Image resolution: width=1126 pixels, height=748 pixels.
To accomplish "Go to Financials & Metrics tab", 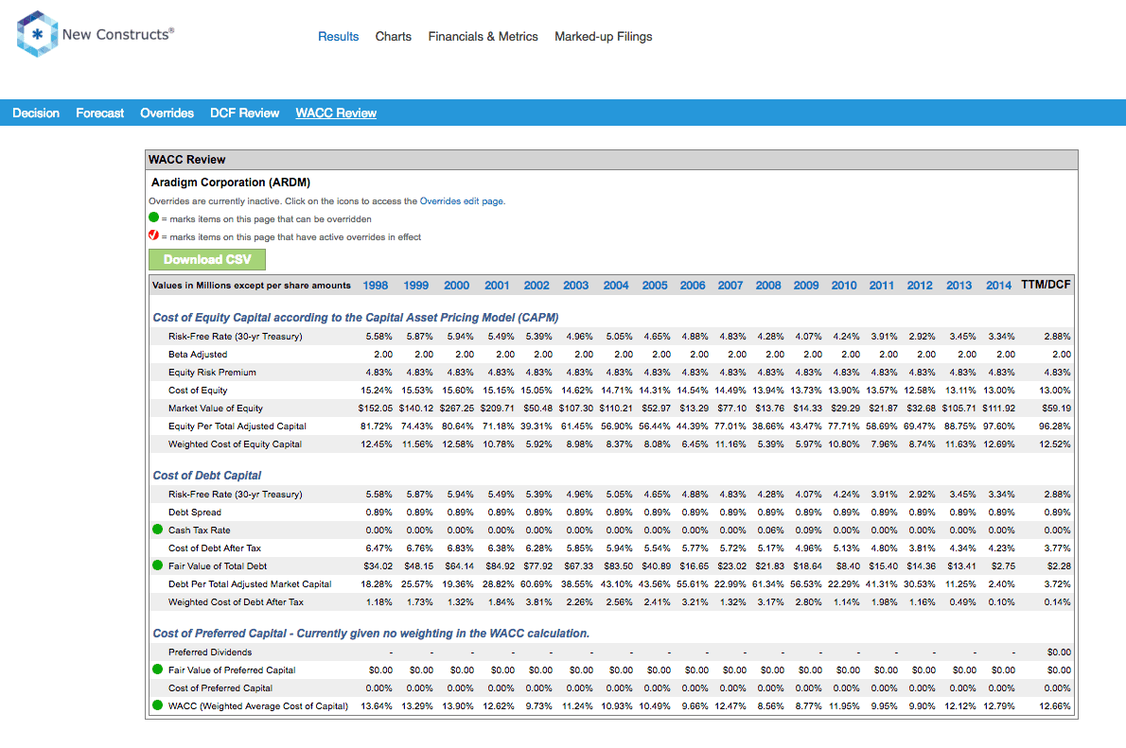I will [x=484, y=37].
